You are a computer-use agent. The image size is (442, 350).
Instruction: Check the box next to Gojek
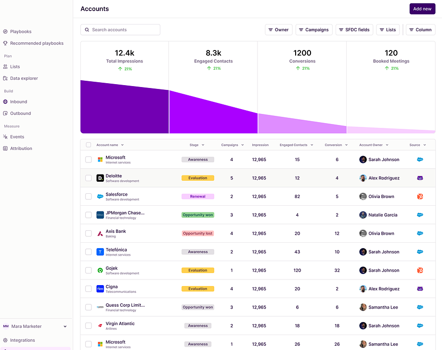pyautogui.click(x=89, y=270)
